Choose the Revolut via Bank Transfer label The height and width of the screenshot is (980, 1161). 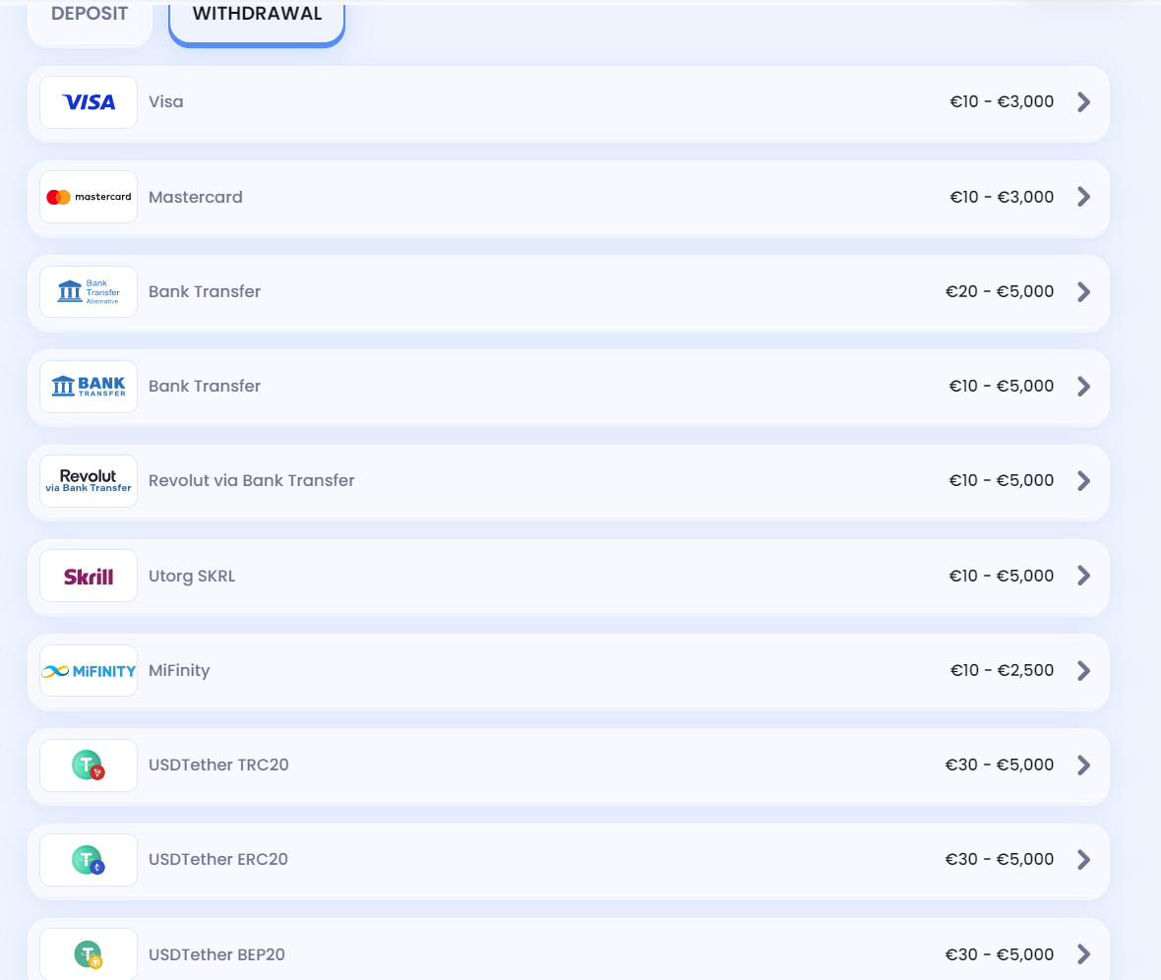pos(251,481)
